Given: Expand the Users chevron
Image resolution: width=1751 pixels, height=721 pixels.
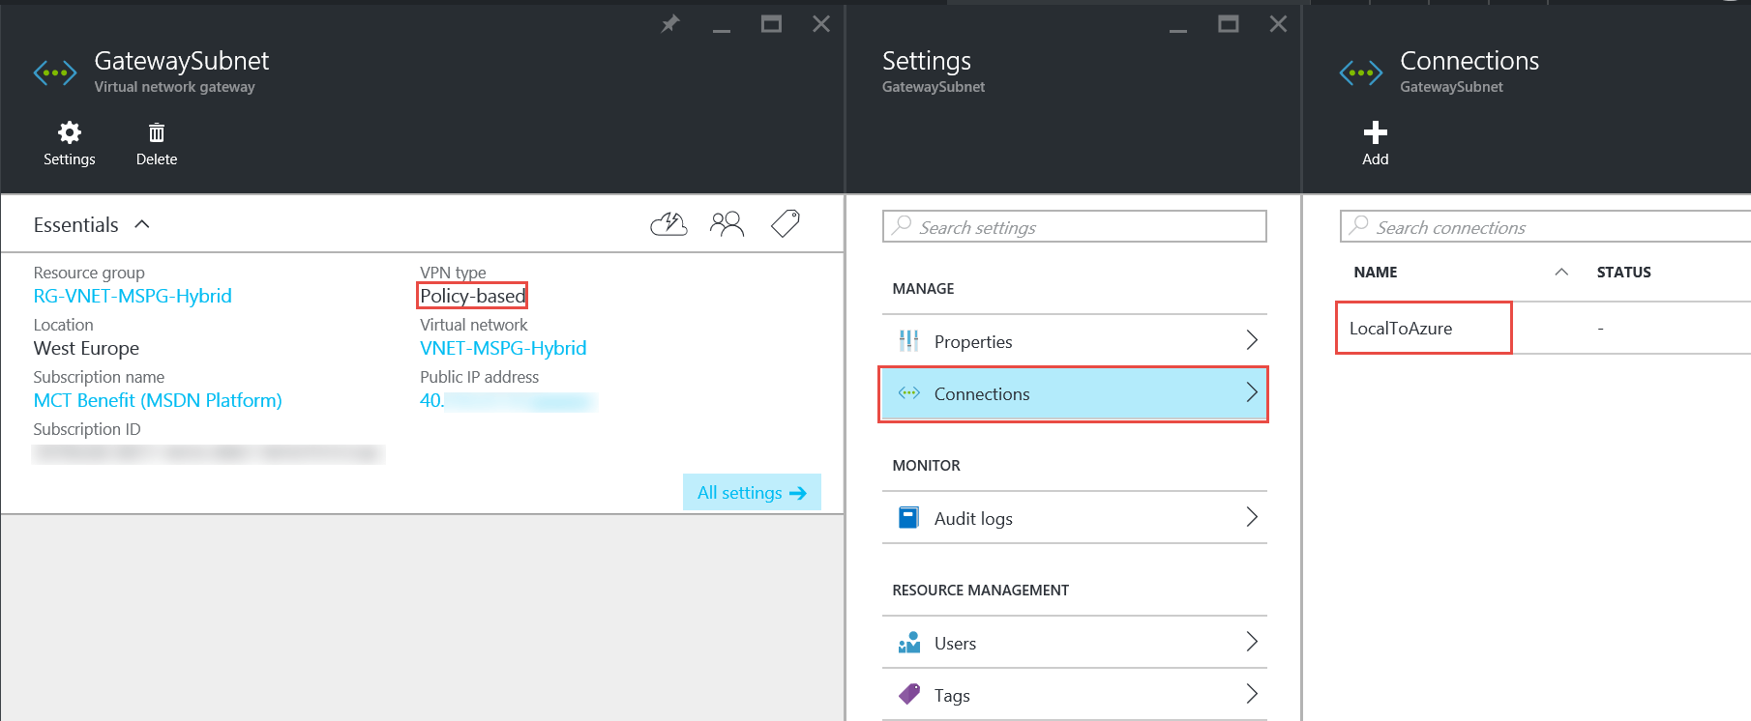Looking at the screenshot, I should (x=1252, y=642).
